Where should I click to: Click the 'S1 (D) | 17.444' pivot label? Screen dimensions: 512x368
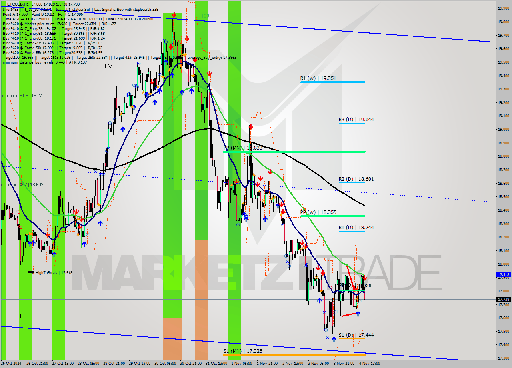(x=356, y=335)
